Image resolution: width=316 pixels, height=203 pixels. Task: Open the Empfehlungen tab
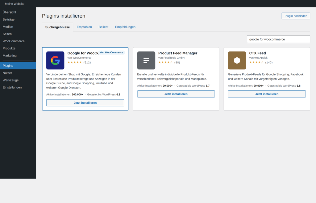[x=125, y=27]
